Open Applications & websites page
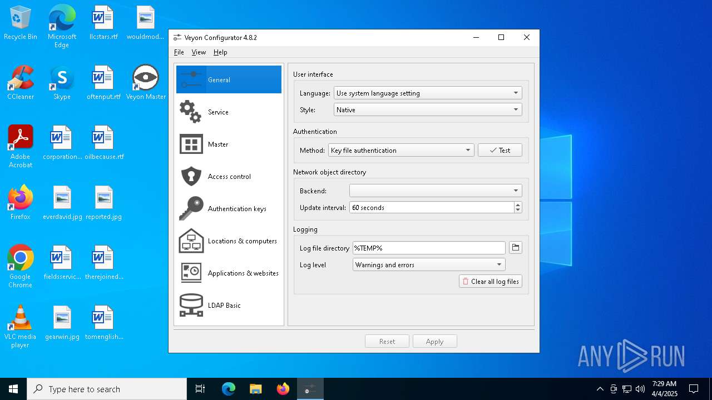 tap(229, 273)
